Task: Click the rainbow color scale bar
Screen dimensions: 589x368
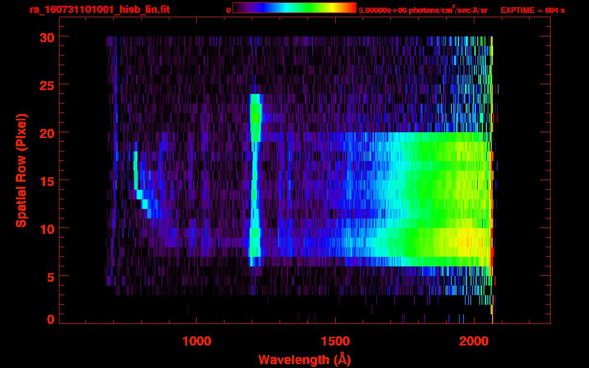Action: (294, 8)
